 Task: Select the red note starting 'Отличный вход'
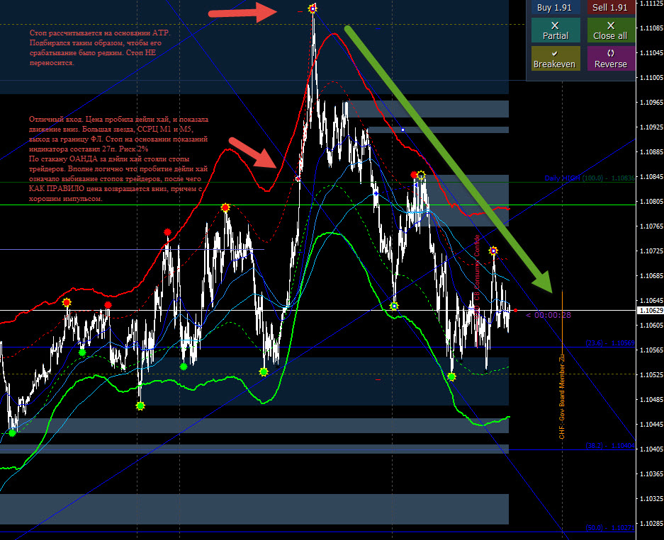118,159
